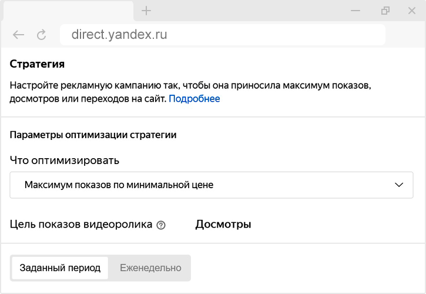Follow the Подробнее link
The height and width of the screenshot is (294, 426).
194,99
